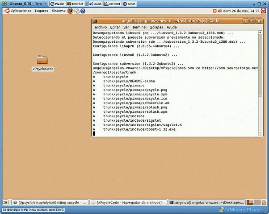Click the angelus@angelus-vmware terminal taskbar button
Image resolution: width=269 pixels, height=214 pixels.
(206, 202)
